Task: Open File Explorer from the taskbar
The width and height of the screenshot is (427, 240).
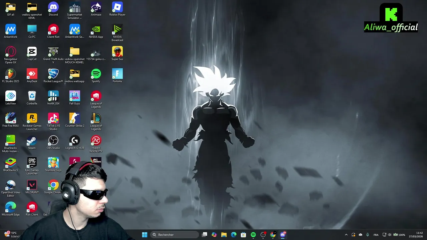Action: [224, 235]
